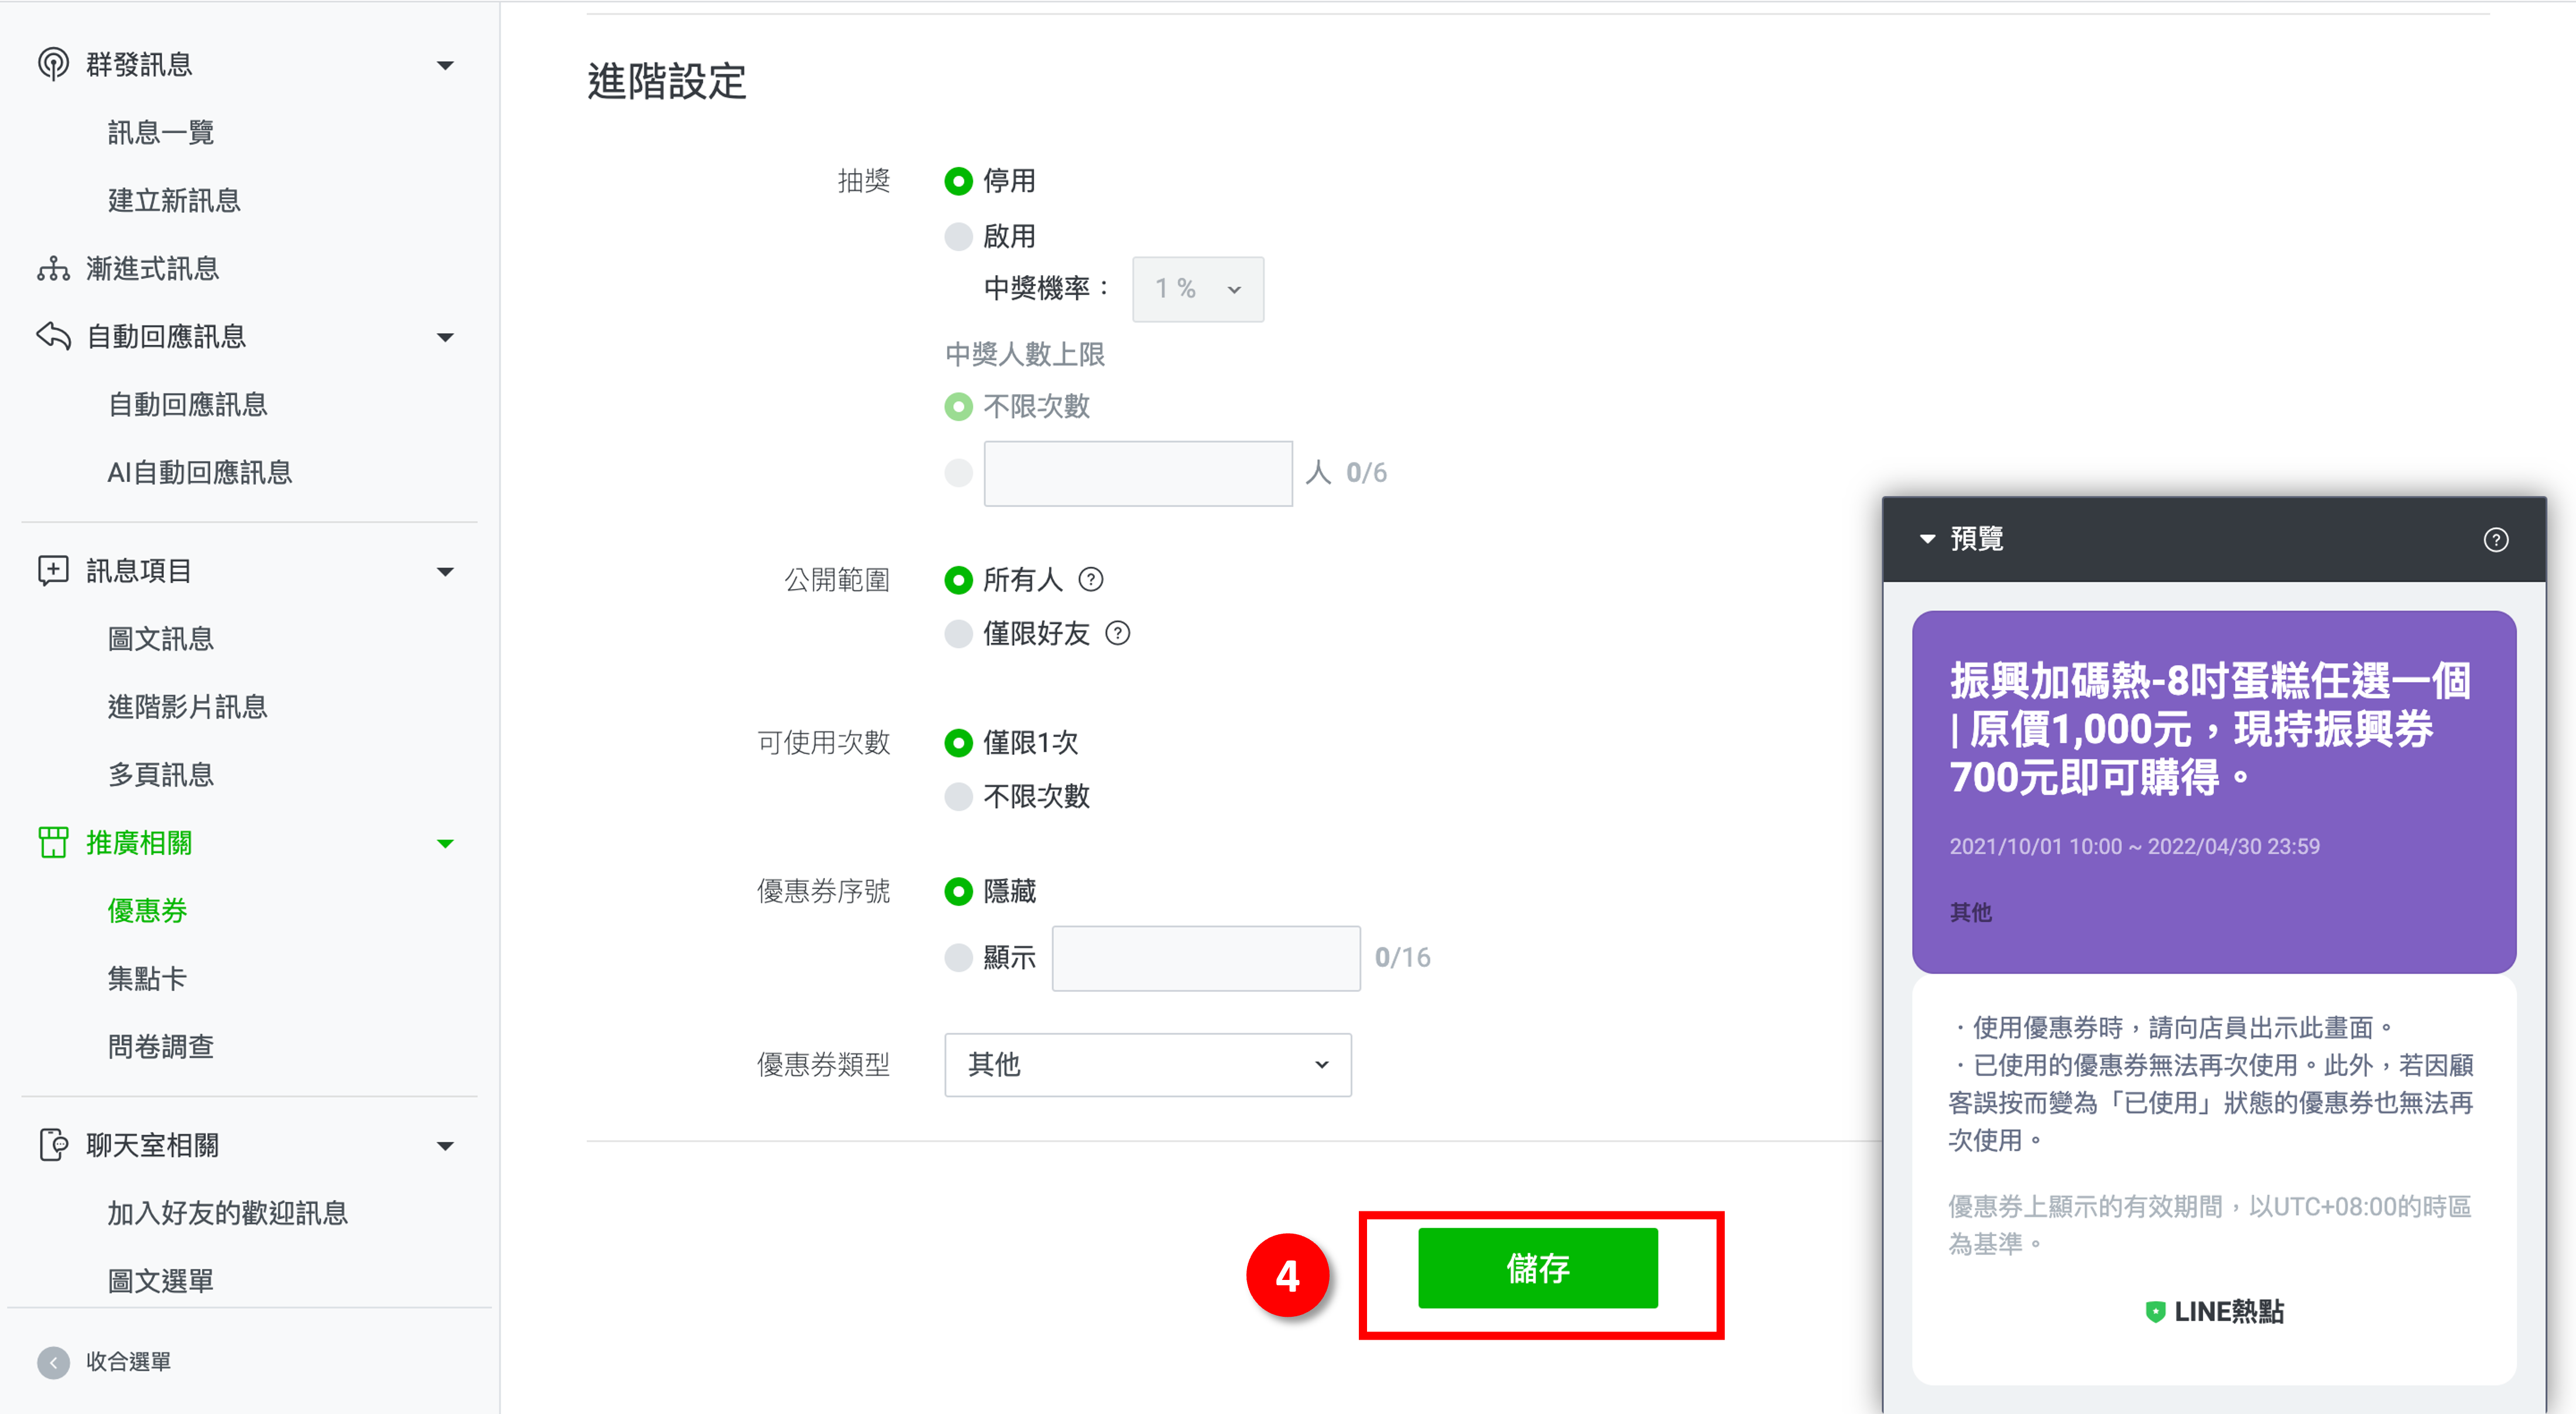
Task: Choose 不限次數 under 可使用次數
Action: pyautogui.click(x=958, y=796)
